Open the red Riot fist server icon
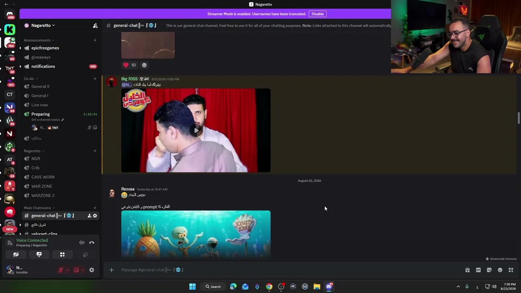Image resolution: width=521 pixels, height=293 pixels. click(10, 212)
